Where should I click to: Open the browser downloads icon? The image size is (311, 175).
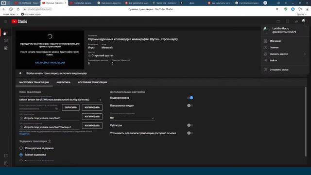click(x=307, y=9)
